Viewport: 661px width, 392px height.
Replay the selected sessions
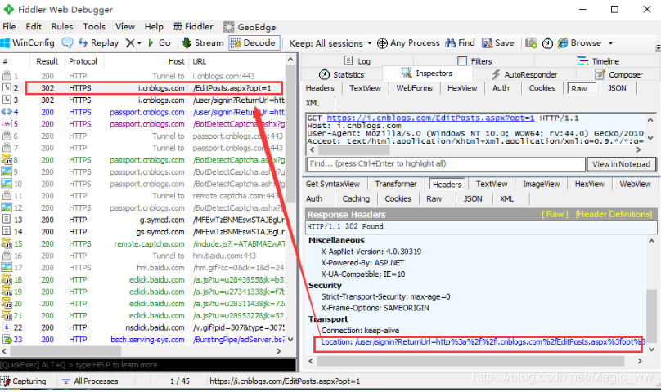coord(98,43)
